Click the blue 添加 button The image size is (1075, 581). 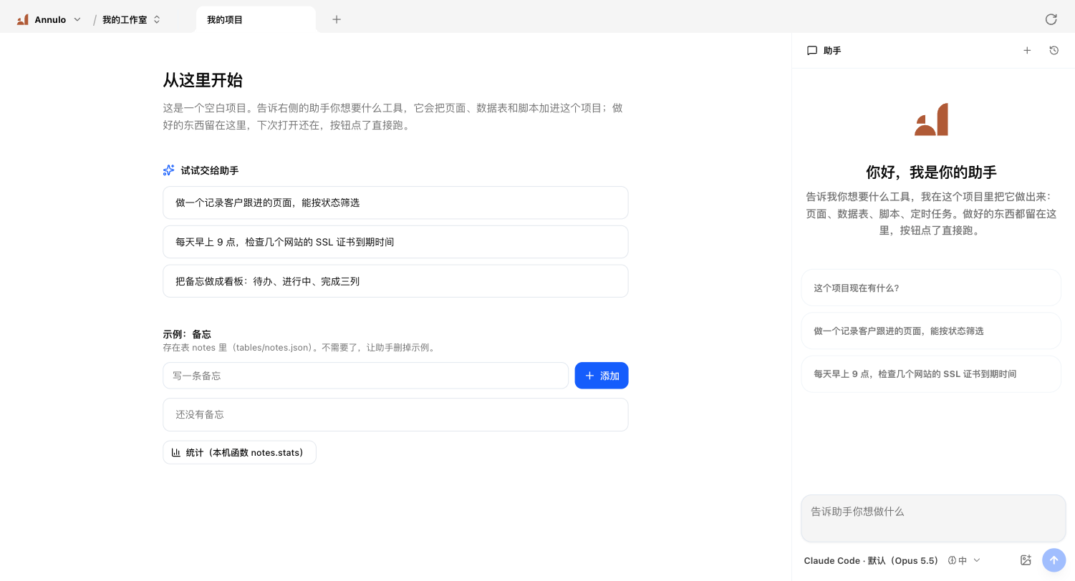pyautogui.click(x=602, y=376)
